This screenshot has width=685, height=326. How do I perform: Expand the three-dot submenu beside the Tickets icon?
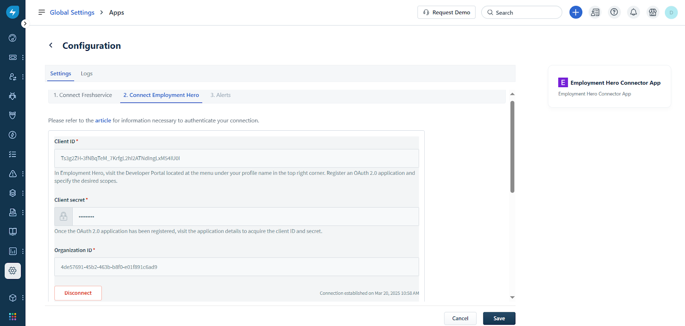[23, 57]
